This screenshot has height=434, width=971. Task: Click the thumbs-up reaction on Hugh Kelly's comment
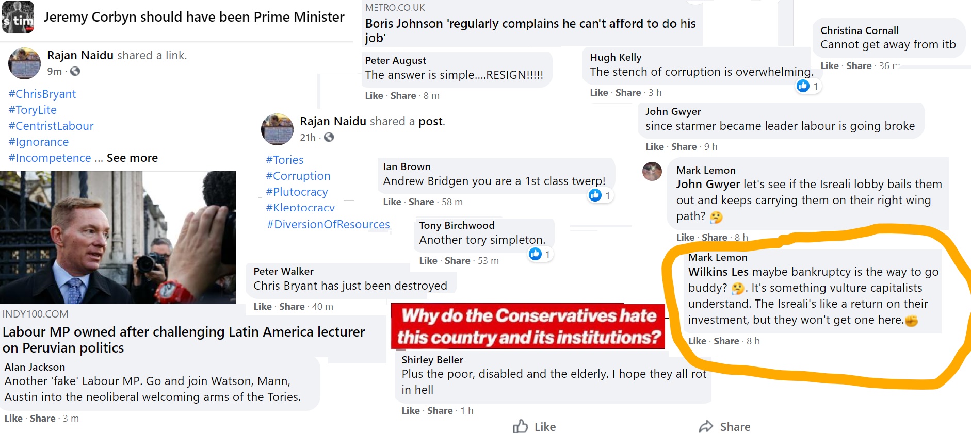tap(803, 86)
